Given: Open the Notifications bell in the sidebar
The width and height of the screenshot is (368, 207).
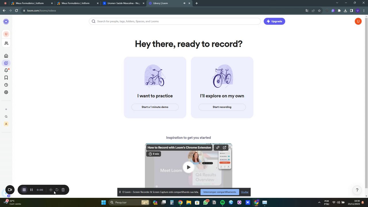Looking at the screenshot, I should 6,70.
